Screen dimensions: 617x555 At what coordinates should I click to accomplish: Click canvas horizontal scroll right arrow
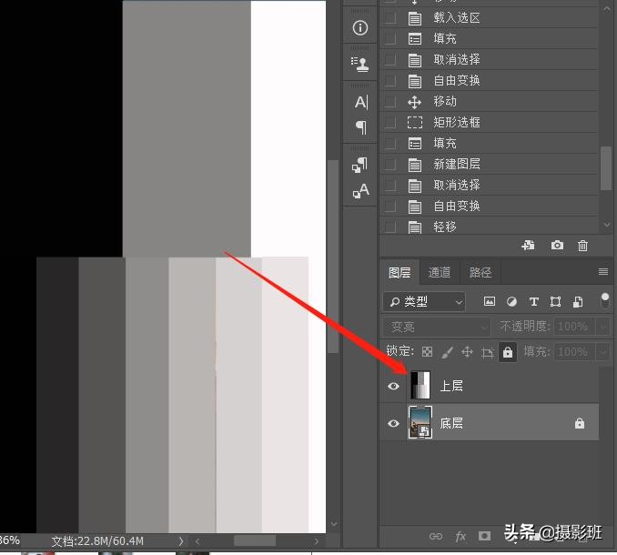[x=317, y=541]
